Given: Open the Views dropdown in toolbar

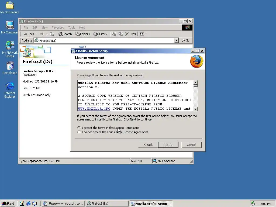Looking at the screenshot, I should click(143, 34).
